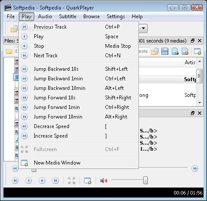Click the add file to playlist icon

pos(175,51)
